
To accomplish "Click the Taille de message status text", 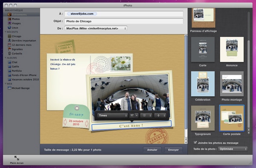I will 73,150.
